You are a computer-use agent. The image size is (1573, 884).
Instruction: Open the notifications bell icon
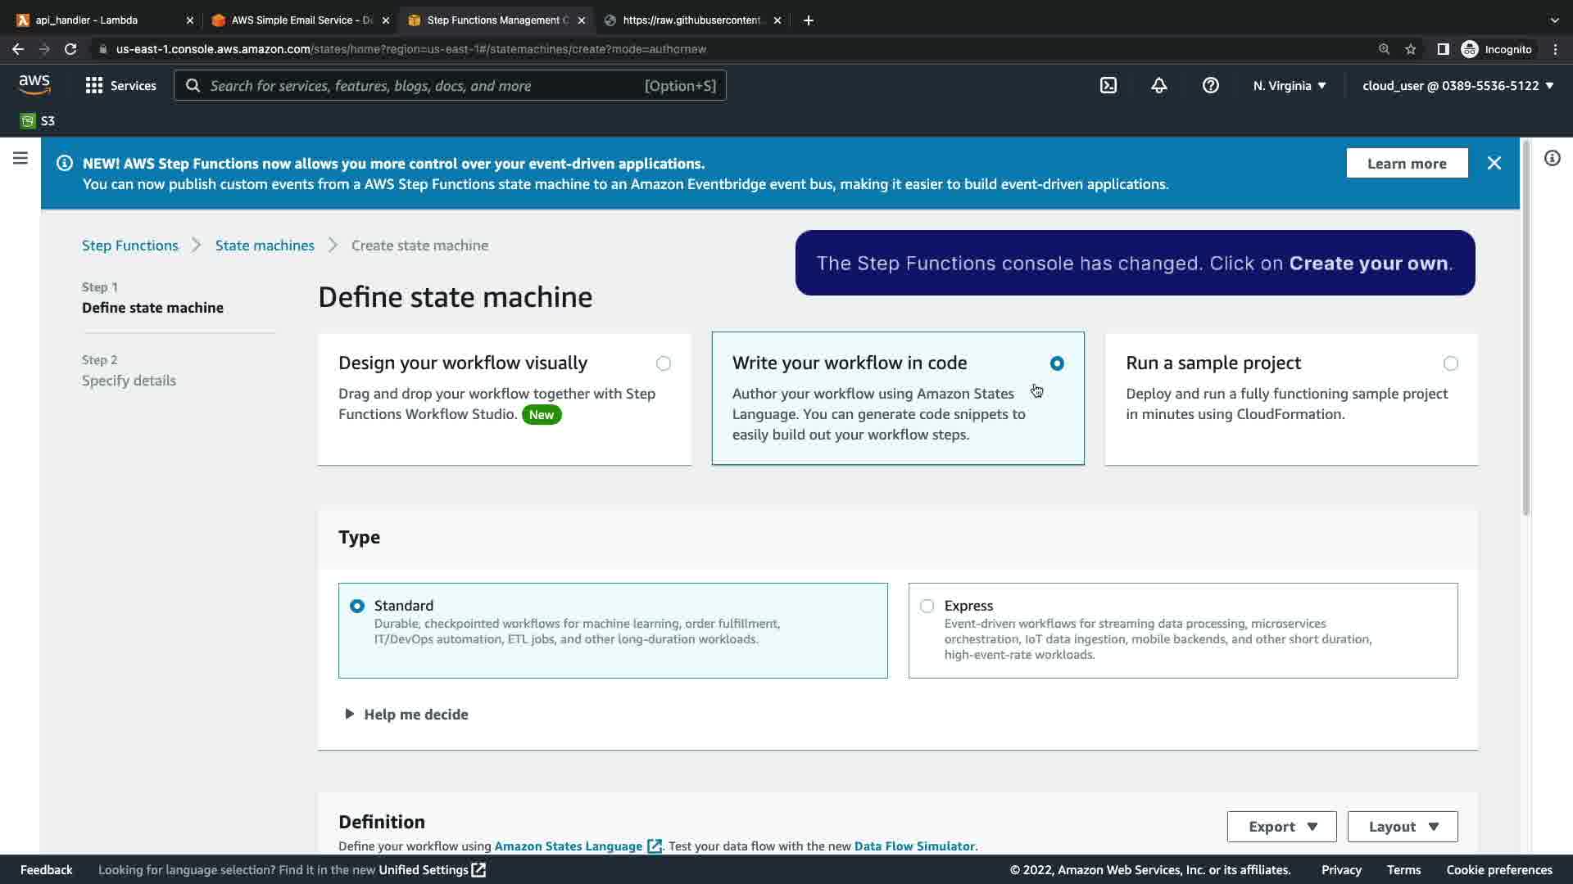[1158, 85]
